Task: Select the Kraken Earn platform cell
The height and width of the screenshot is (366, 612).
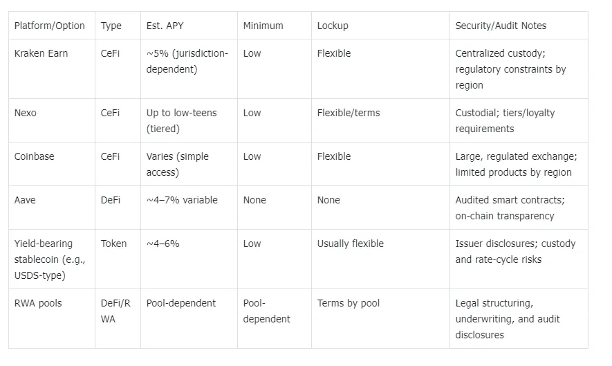Action: 41,53
